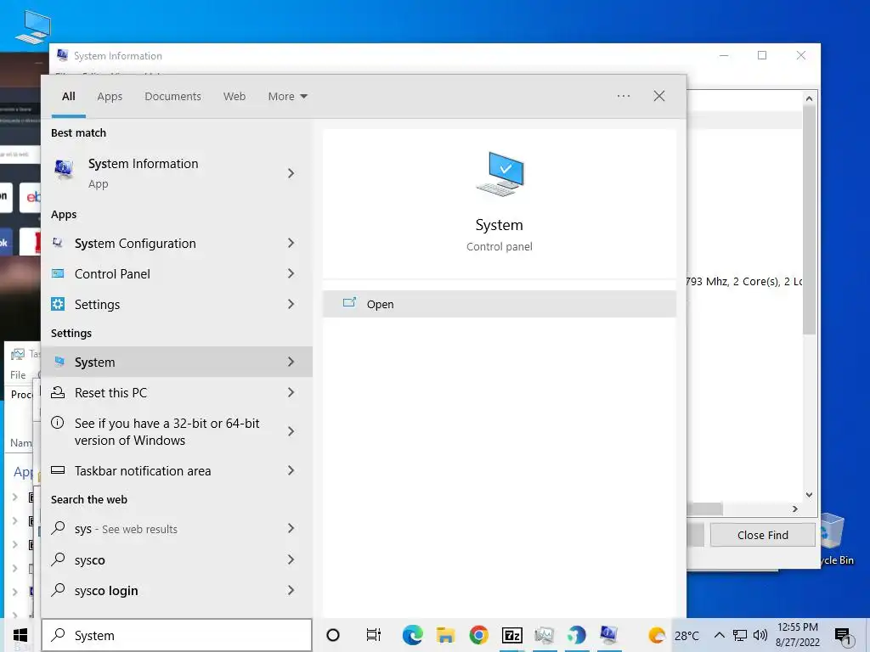Choose Reset this PC result

(x=177, y=392)
